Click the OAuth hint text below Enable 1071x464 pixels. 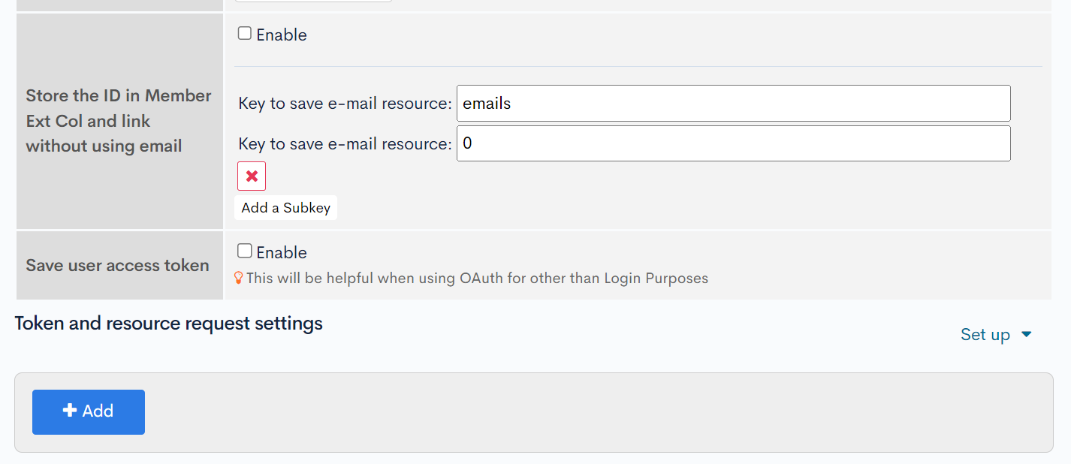point(477,279)
